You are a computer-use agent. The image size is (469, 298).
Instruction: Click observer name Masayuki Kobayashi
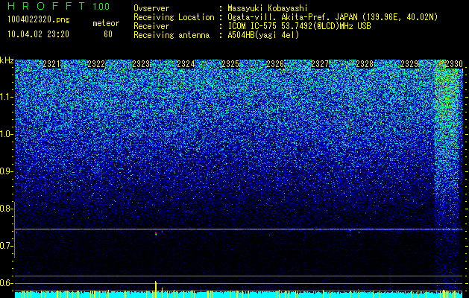point(268,9)
